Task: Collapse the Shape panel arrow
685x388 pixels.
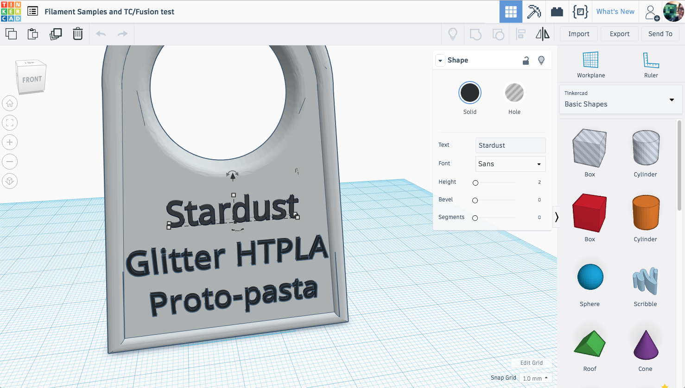Action: tap(440, 61)
